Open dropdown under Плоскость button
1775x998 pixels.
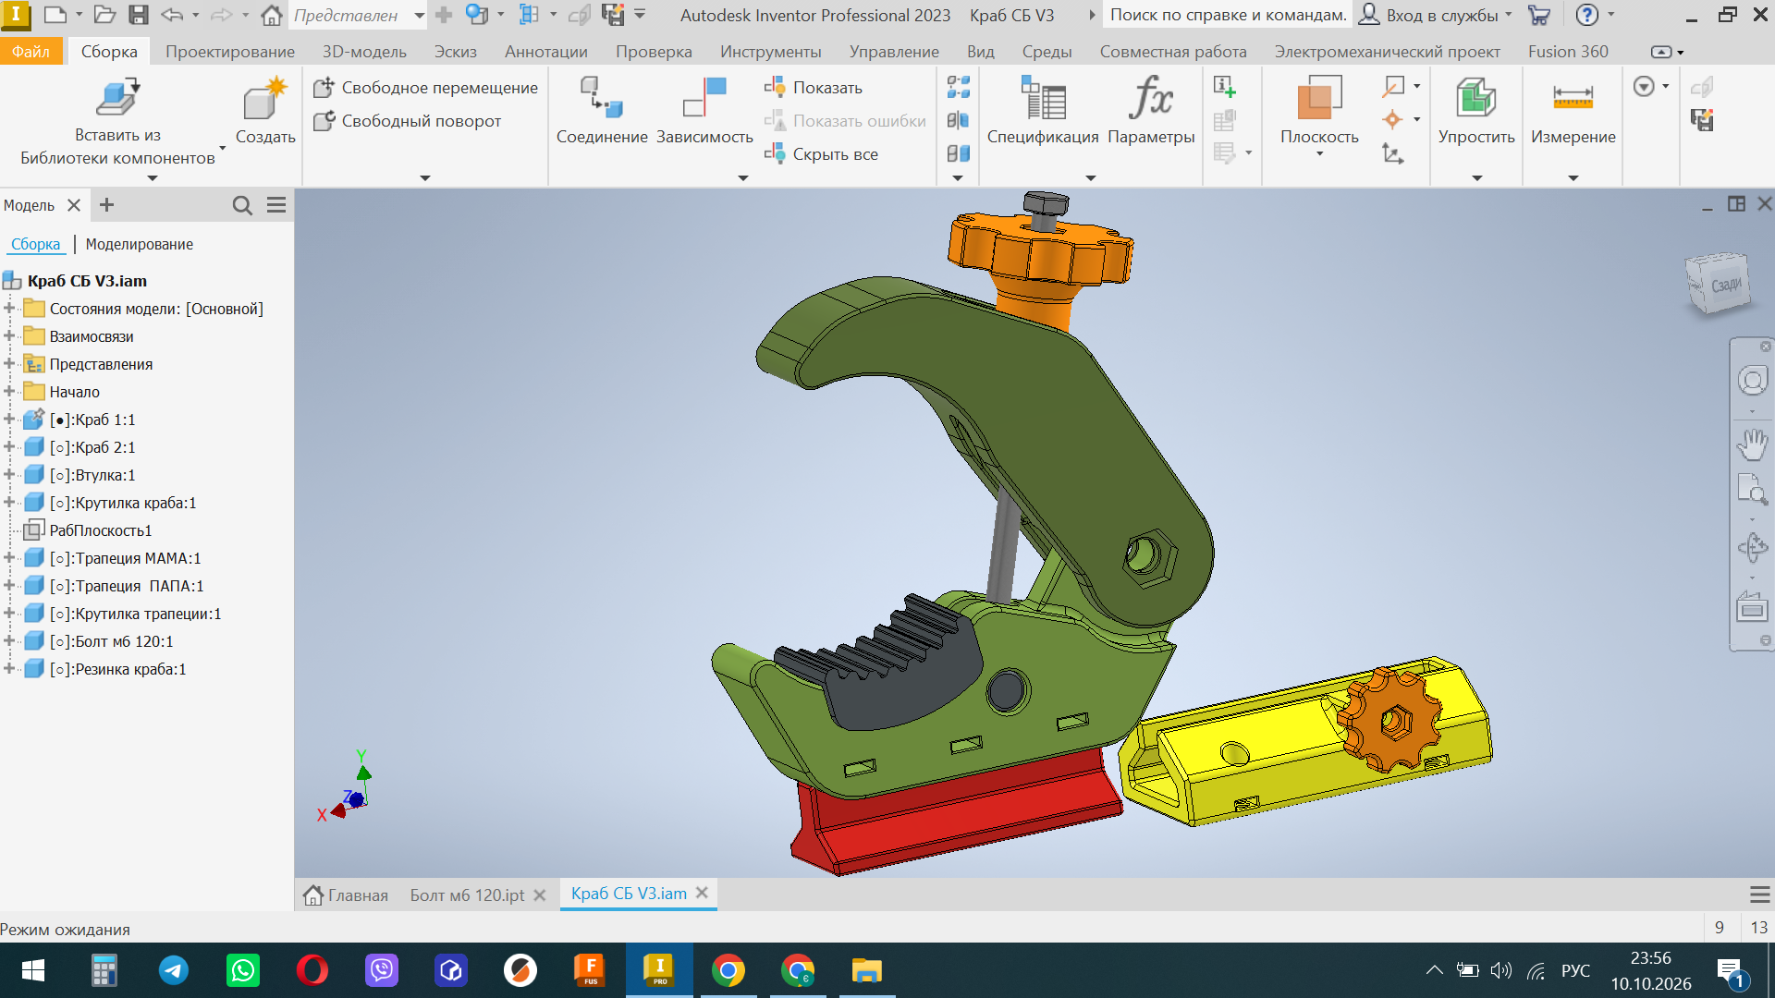click(1319, 154)
